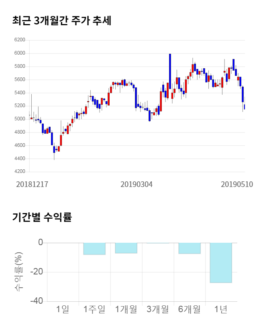Click the '수익률(%)' vertical axis title

[18, 272]
